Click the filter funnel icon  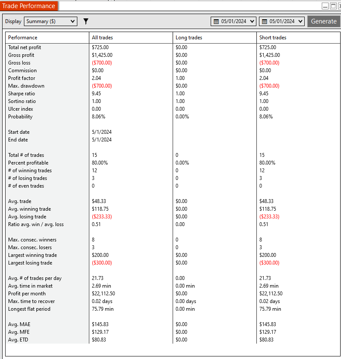coord(86,21)
